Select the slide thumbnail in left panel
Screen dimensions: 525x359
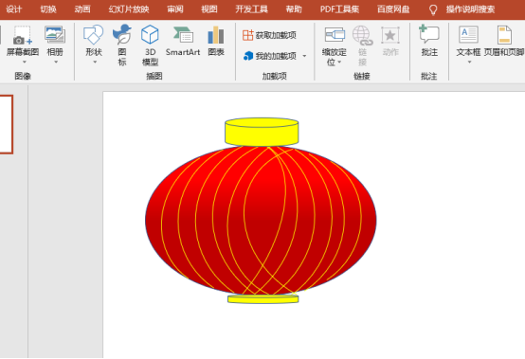[x=6, y=124]
